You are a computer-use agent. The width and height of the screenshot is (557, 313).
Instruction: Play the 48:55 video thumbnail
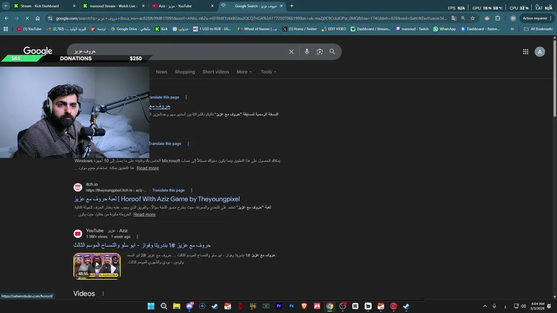pyautogui.click(x=97, y=266)
